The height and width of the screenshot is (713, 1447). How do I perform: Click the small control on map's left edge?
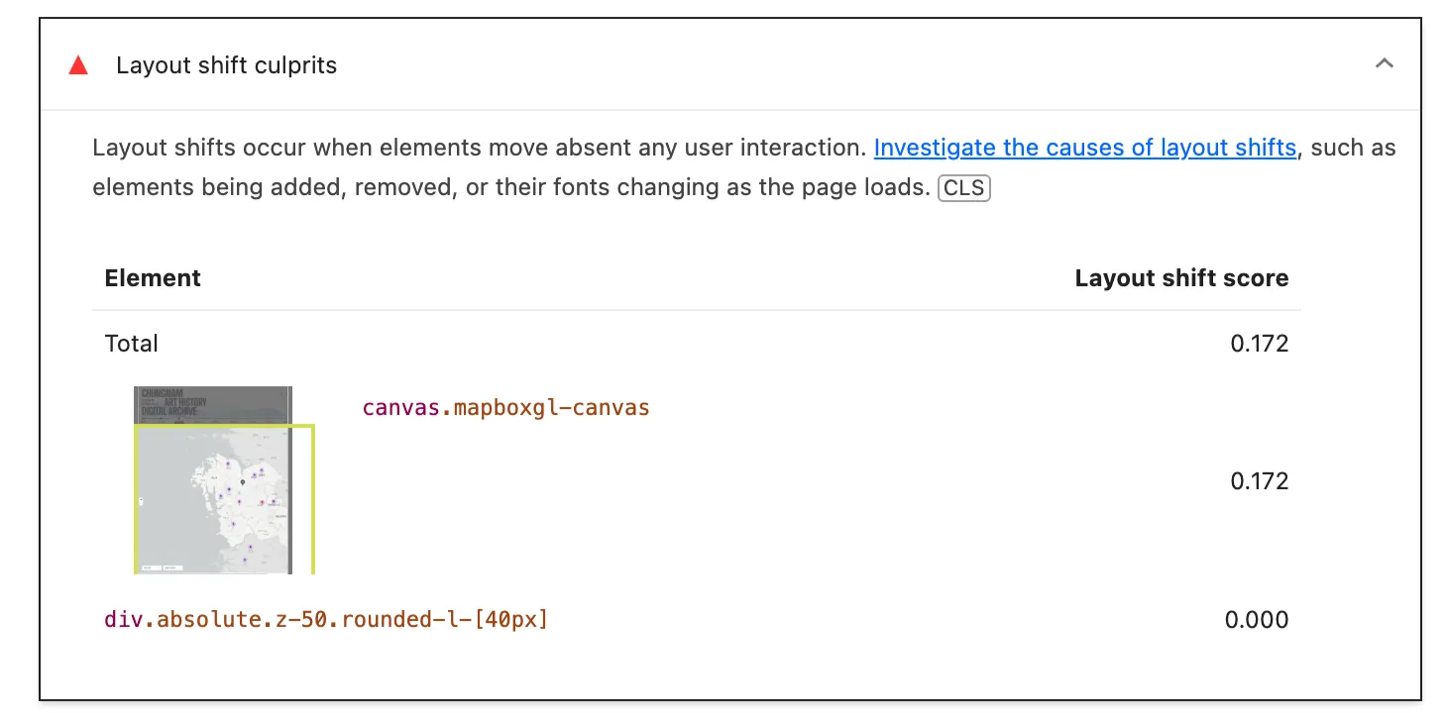click(x=140, y=502)
